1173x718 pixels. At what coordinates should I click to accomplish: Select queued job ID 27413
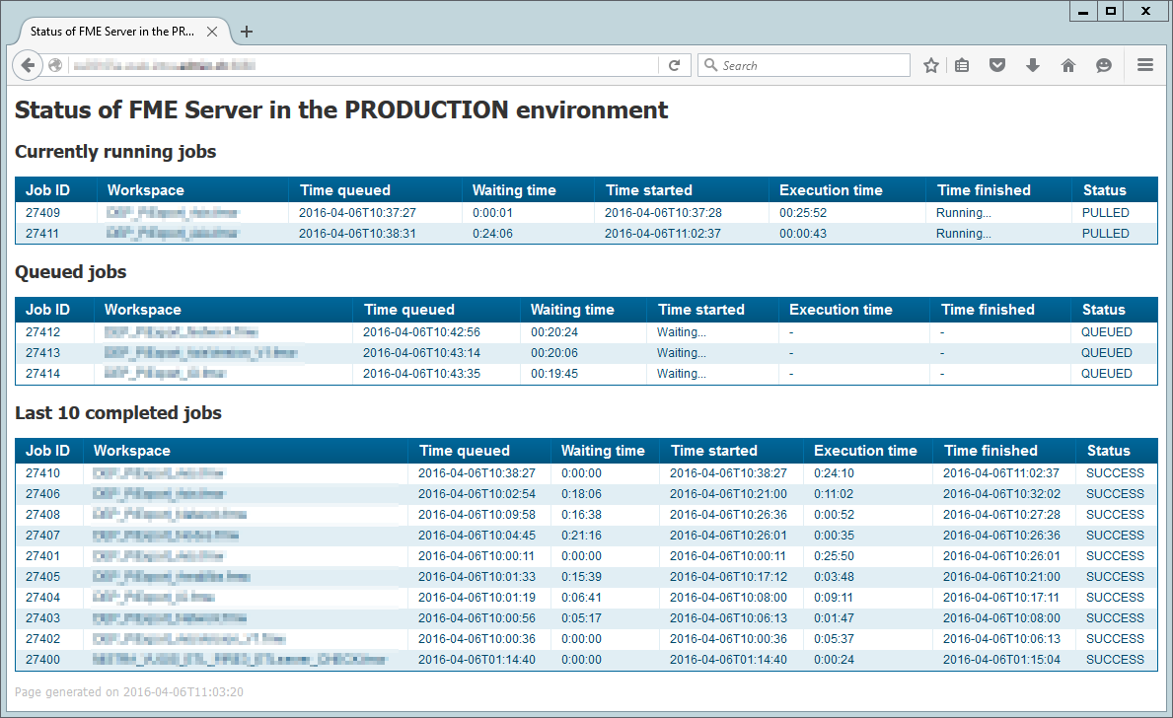pyautogui.click(x=42, y=353)
